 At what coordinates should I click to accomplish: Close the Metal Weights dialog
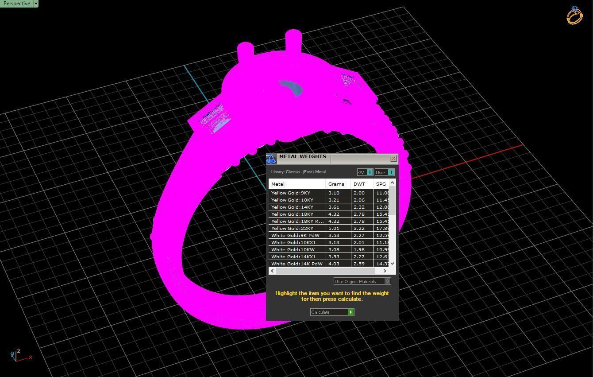394,159
